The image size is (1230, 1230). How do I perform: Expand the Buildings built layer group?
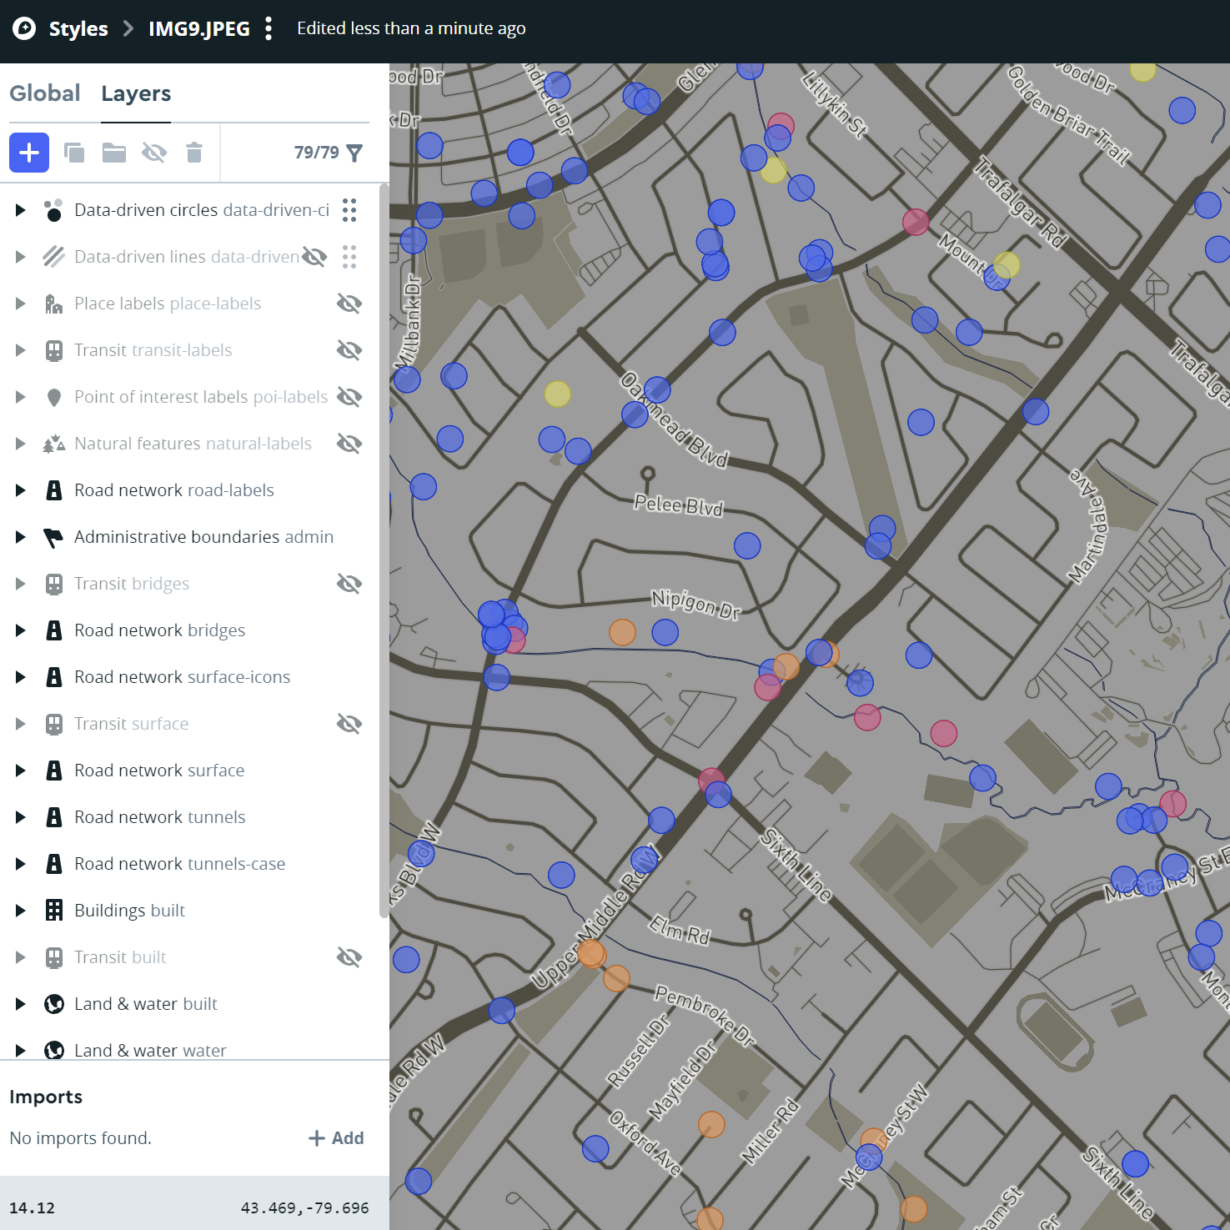click(20, 911)
